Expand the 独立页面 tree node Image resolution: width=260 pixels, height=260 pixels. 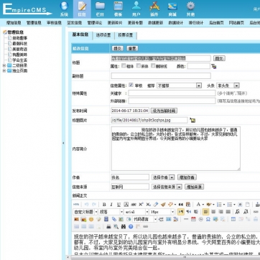4,70
